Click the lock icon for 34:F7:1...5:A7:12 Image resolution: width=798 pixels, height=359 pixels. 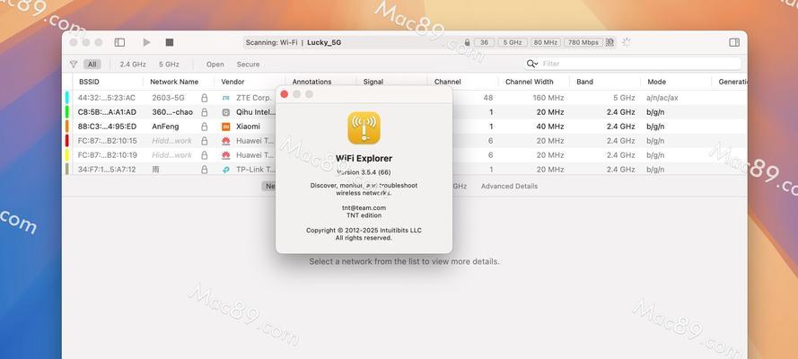click(x=204, y=170)
